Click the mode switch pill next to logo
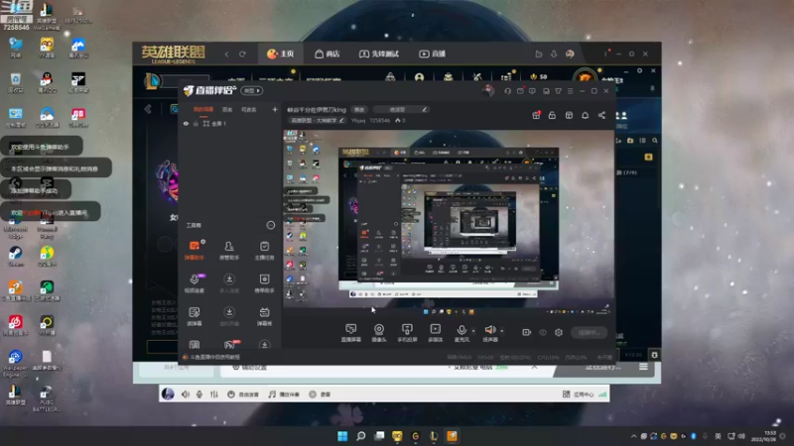This screenshot has width=794, height=446. tap(252, 90)
